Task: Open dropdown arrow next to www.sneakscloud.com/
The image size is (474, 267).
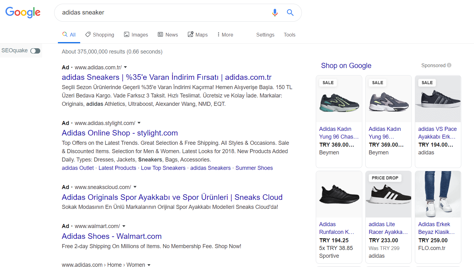Action: coord(135,187)
